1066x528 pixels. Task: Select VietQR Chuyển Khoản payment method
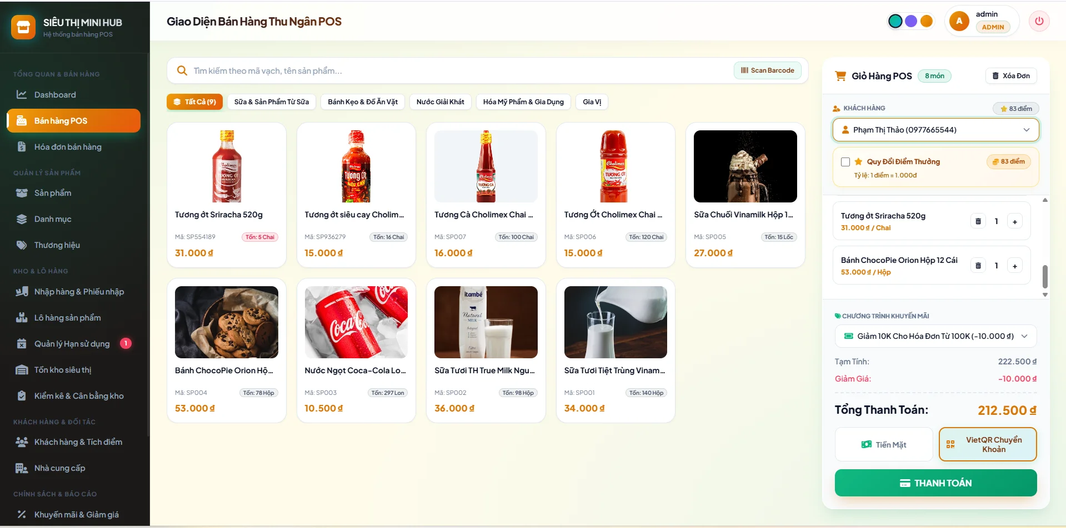point(988,444)
